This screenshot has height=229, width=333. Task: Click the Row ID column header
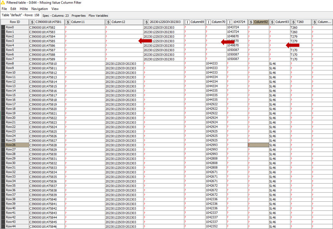click(15, 22)
